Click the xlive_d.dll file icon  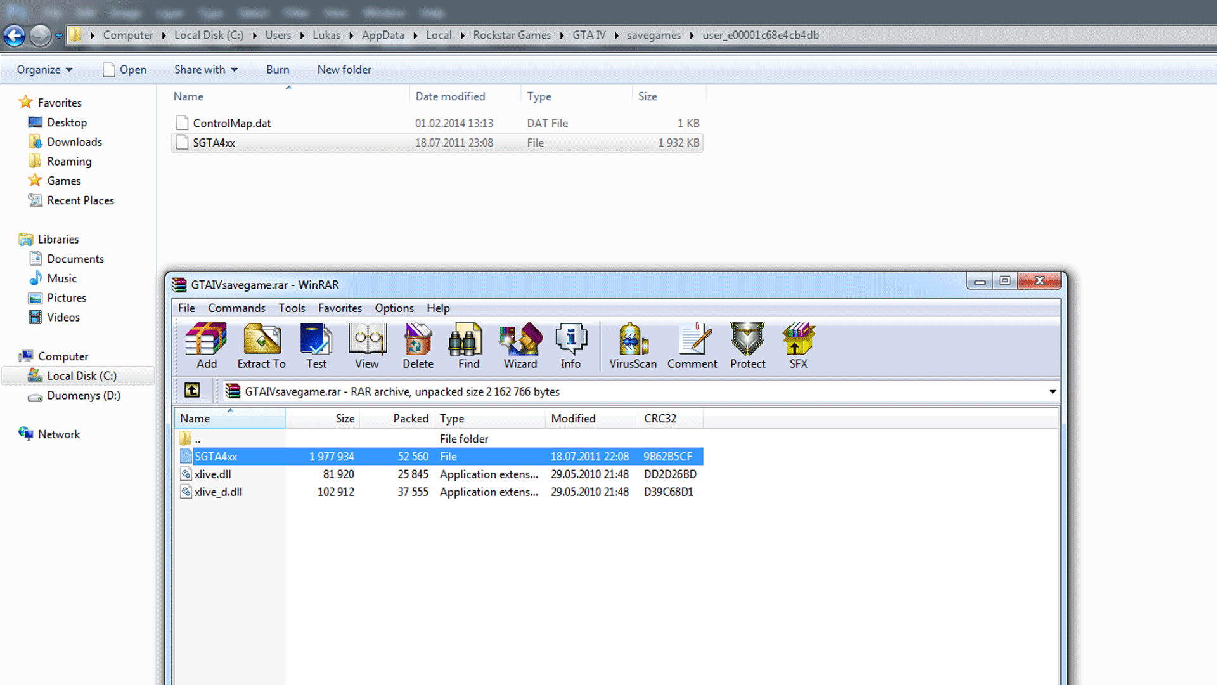pyautogui.click(x=186, y=492)
